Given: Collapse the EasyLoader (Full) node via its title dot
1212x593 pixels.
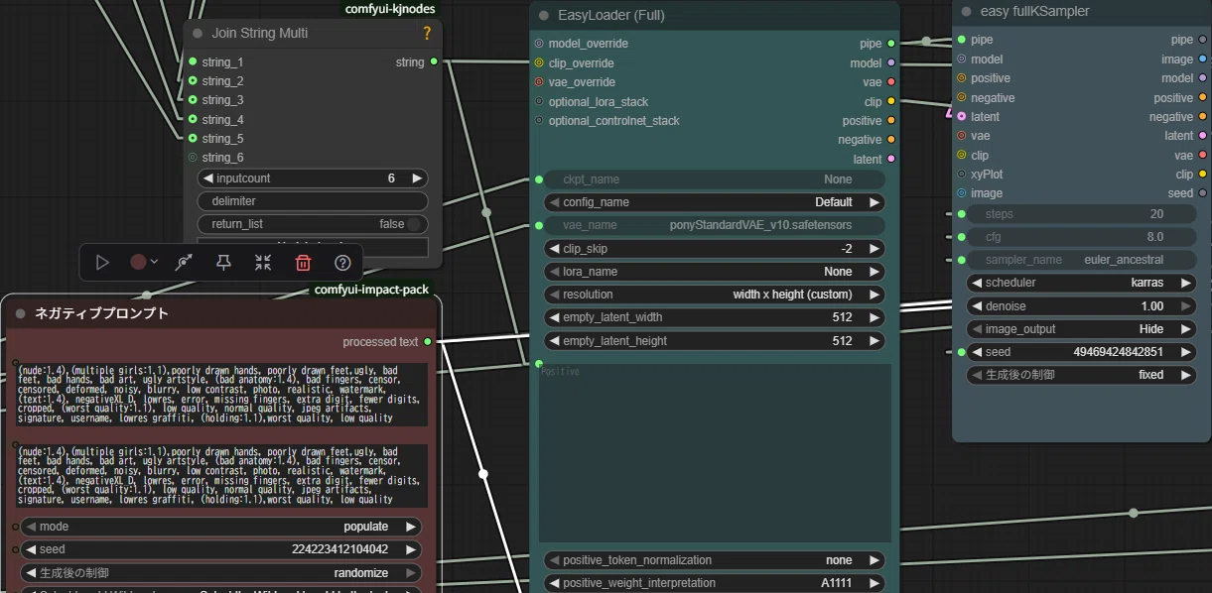Looking at the screenshot, I should pyautogui.click(x=544, y=15).
